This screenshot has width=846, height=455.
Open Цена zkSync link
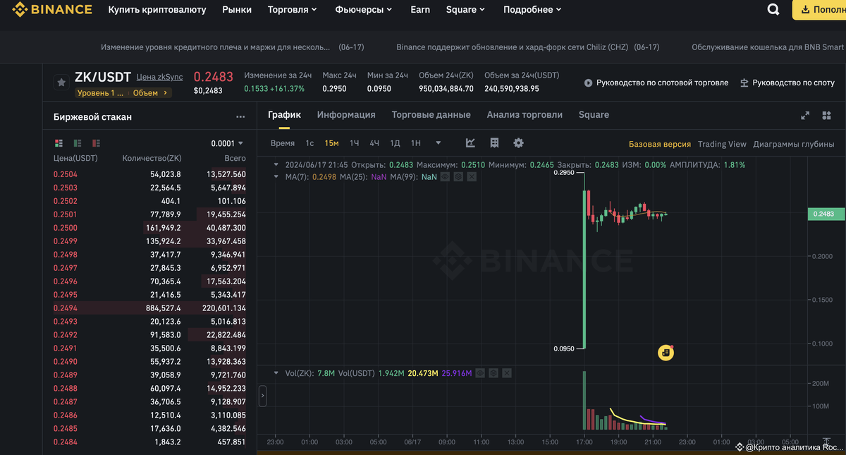(x=159, y=77)
